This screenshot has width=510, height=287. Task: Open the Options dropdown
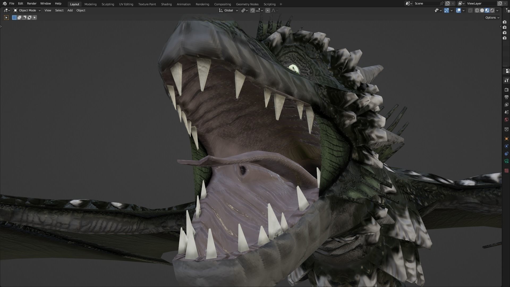coord(492,18)
